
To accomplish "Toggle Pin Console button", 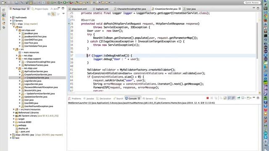I will coord(239,98).
